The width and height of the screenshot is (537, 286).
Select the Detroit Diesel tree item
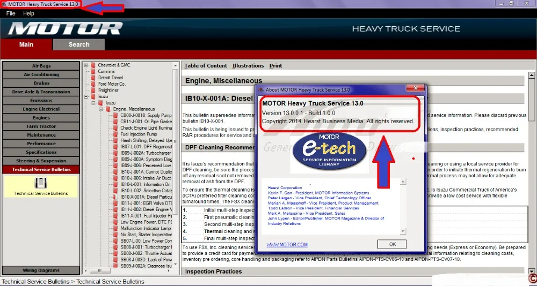[111, 78]
